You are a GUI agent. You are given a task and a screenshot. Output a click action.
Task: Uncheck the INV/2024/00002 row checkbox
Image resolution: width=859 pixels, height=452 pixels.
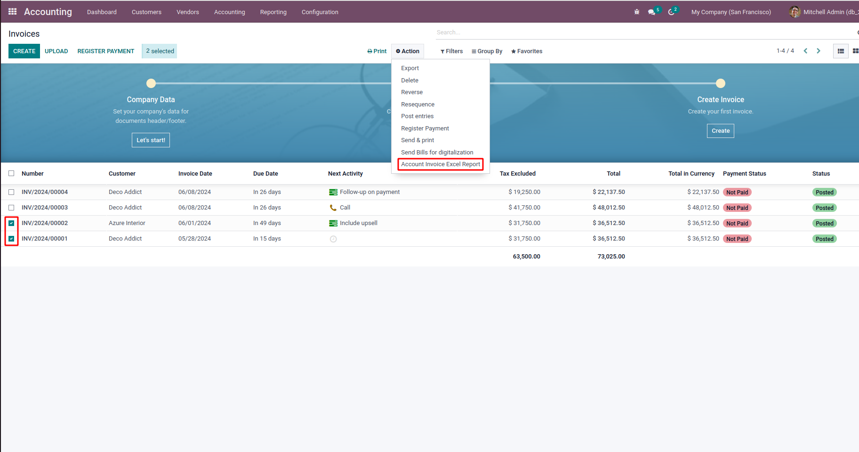click(x=11, y=223)
